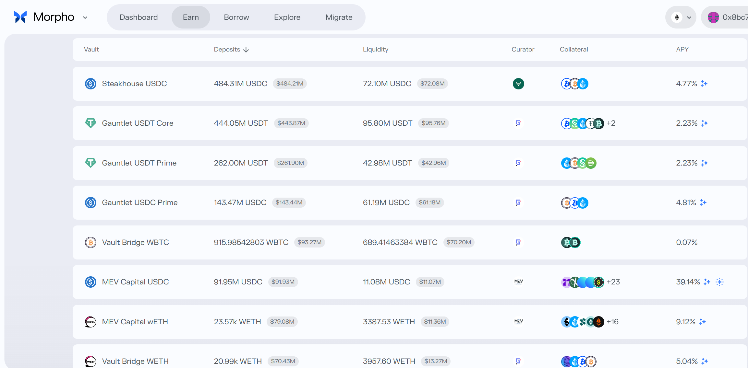This screenshot has width=748, height=368.
Task: Open the Ethereum network selector dropdown
Action: (681, 17)
